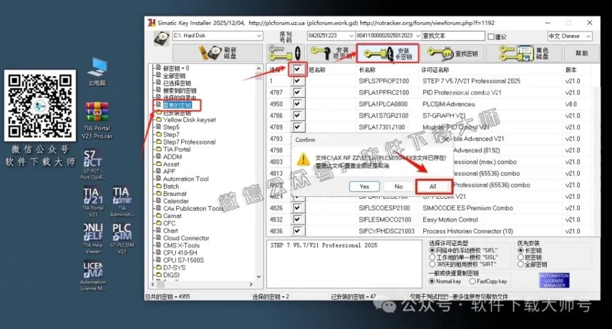Select 工作地的单一授权 SISL radio

432,257
